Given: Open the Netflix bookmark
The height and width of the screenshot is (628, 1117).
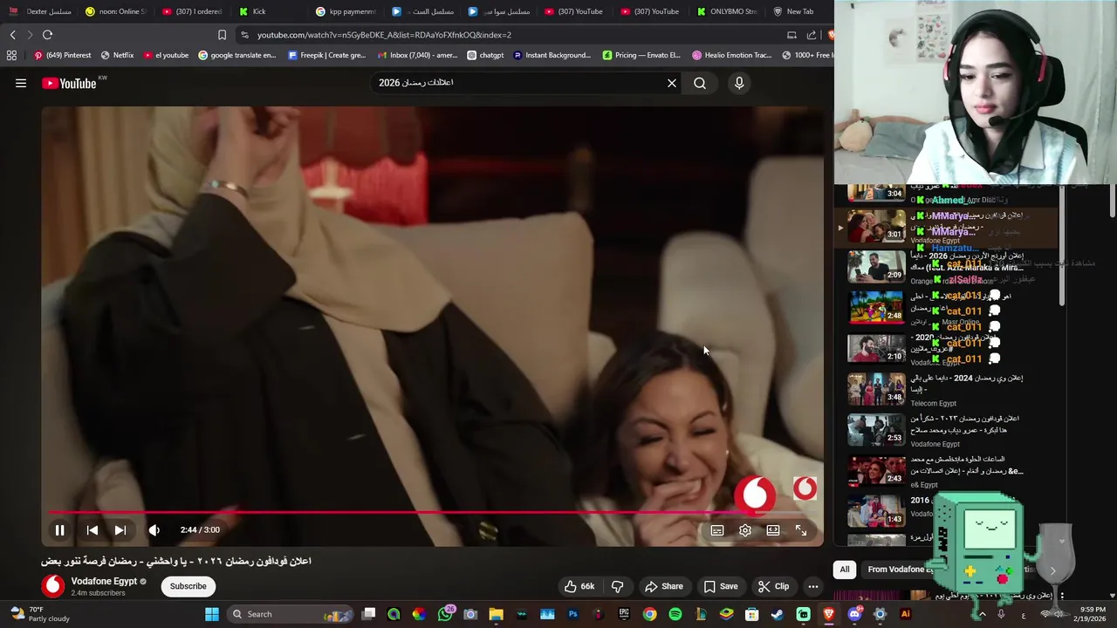Looking at the screenshot, I should [x=117, y=55].
